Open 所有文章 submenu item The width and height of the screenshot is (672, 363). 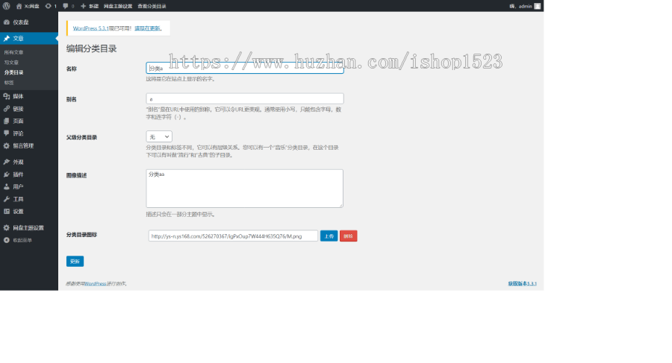tap(13, 52)
